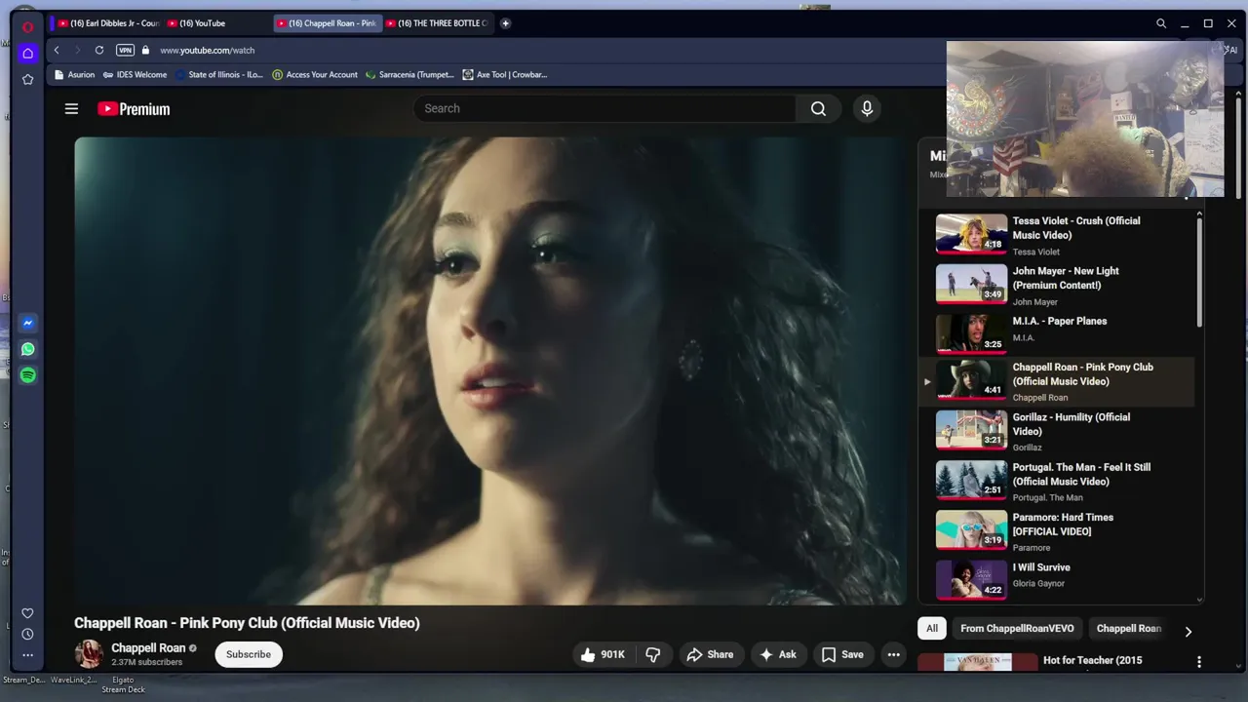1248x702 pixels.
Task: Click the padlock site info icon
Action: (145, 50)
